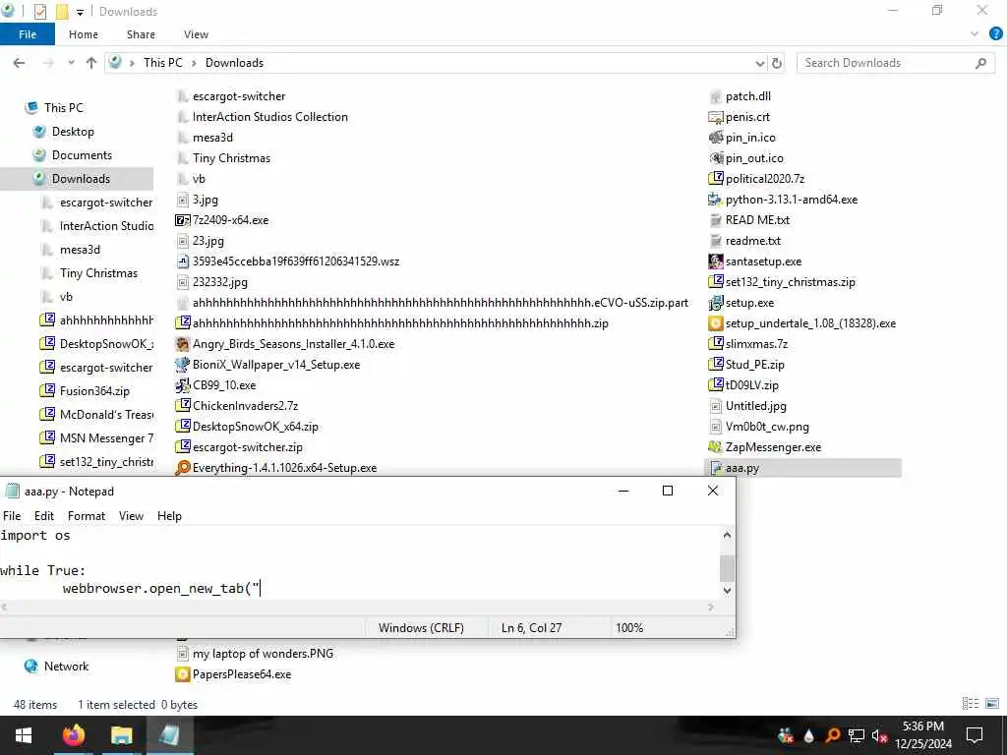
Task: Select the setup.exe installer icon
Action: click(716, 303)
